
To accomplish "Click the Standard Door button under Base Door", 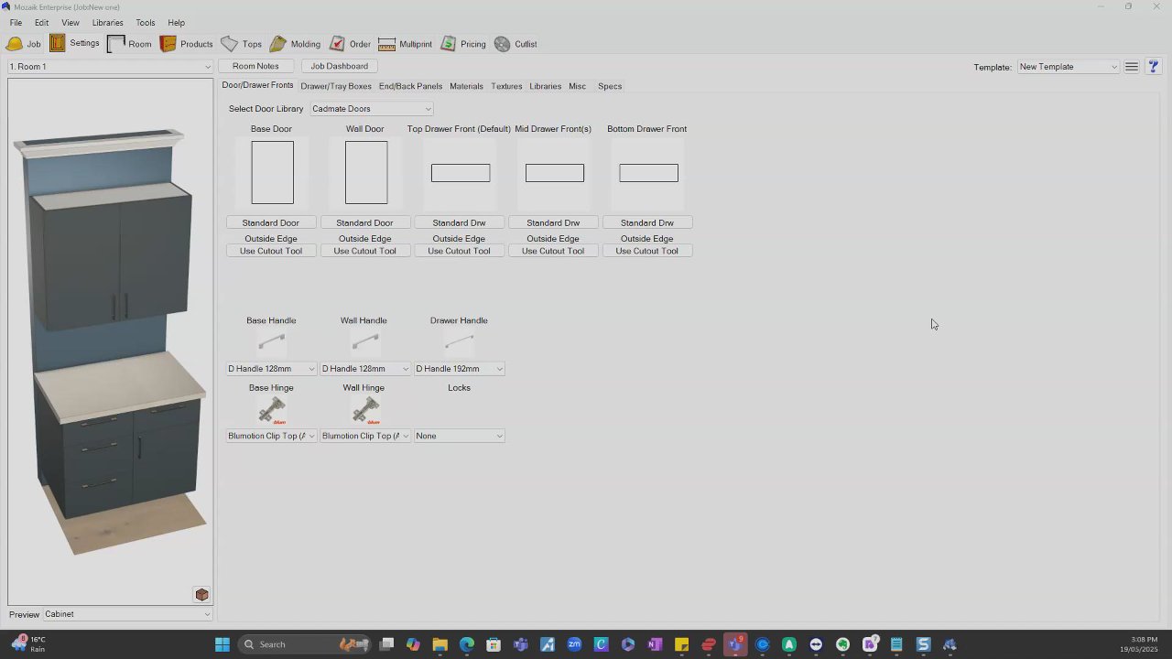I will [x=271, y=223].
